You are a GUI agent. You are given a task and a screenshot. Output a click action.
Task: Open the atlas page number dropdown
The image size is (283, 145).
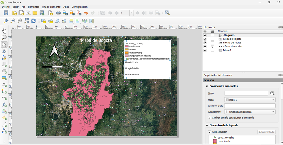point(132,13)
